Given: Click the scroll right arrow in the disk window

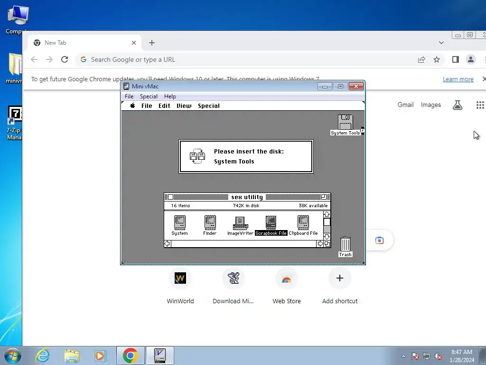Looking at the screenshot, I should coord(320,244).
